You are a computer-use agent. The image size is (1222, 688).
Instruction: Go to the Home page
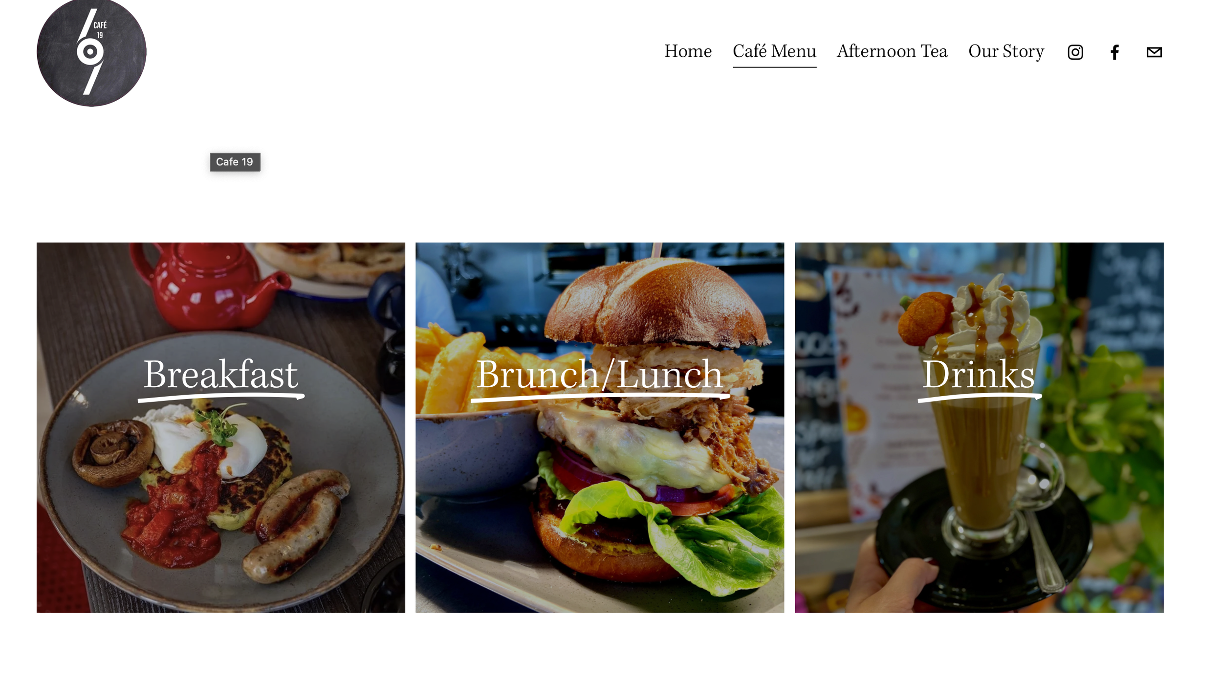pos(688,51)
